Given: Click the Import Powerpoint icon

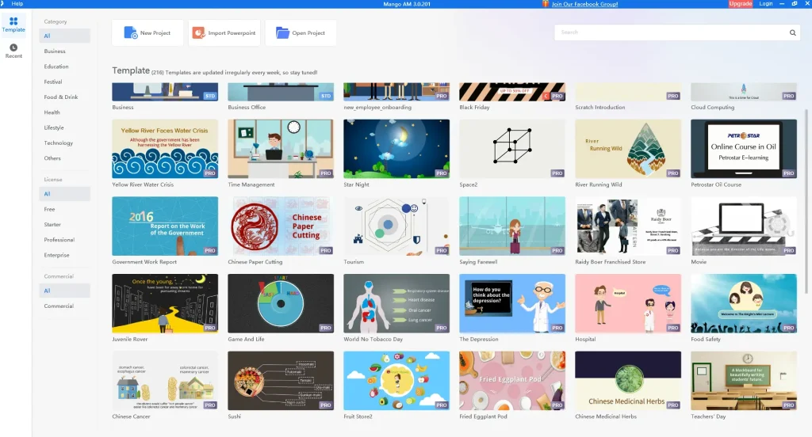Looking at the screenshot, I should (x=198, y=33).
